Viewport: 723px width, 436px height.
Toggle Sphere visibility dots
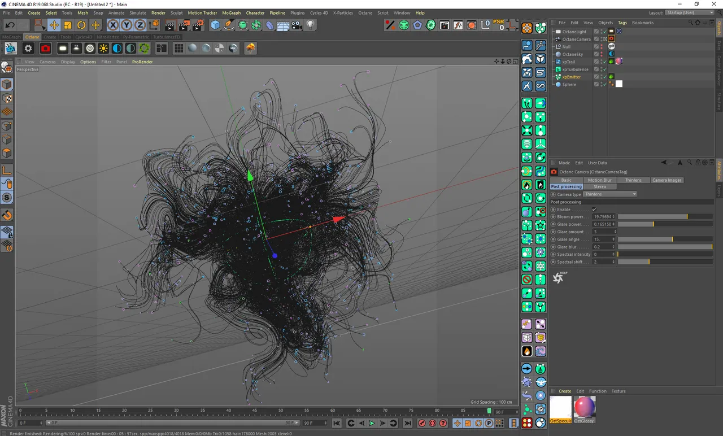[601, 84]
